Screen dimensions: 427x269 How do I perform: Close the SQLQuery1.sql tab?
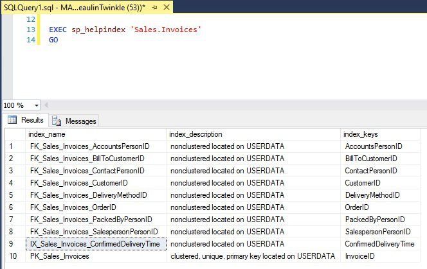(x=167, y=7)
